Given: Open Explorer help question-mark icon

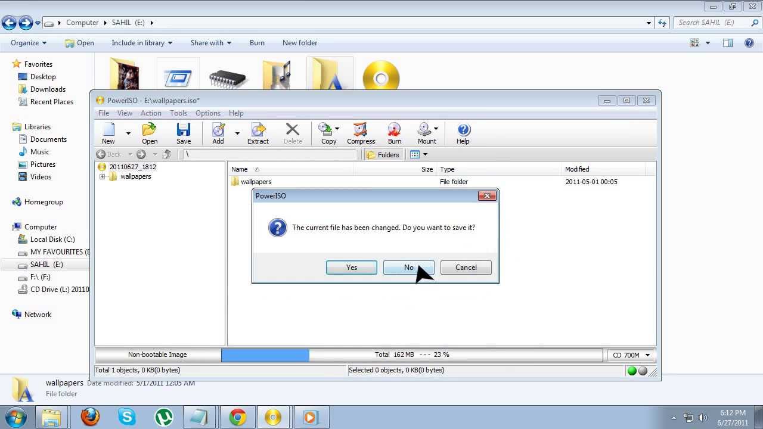Looking at the screenshot, I should click(749, 43).
